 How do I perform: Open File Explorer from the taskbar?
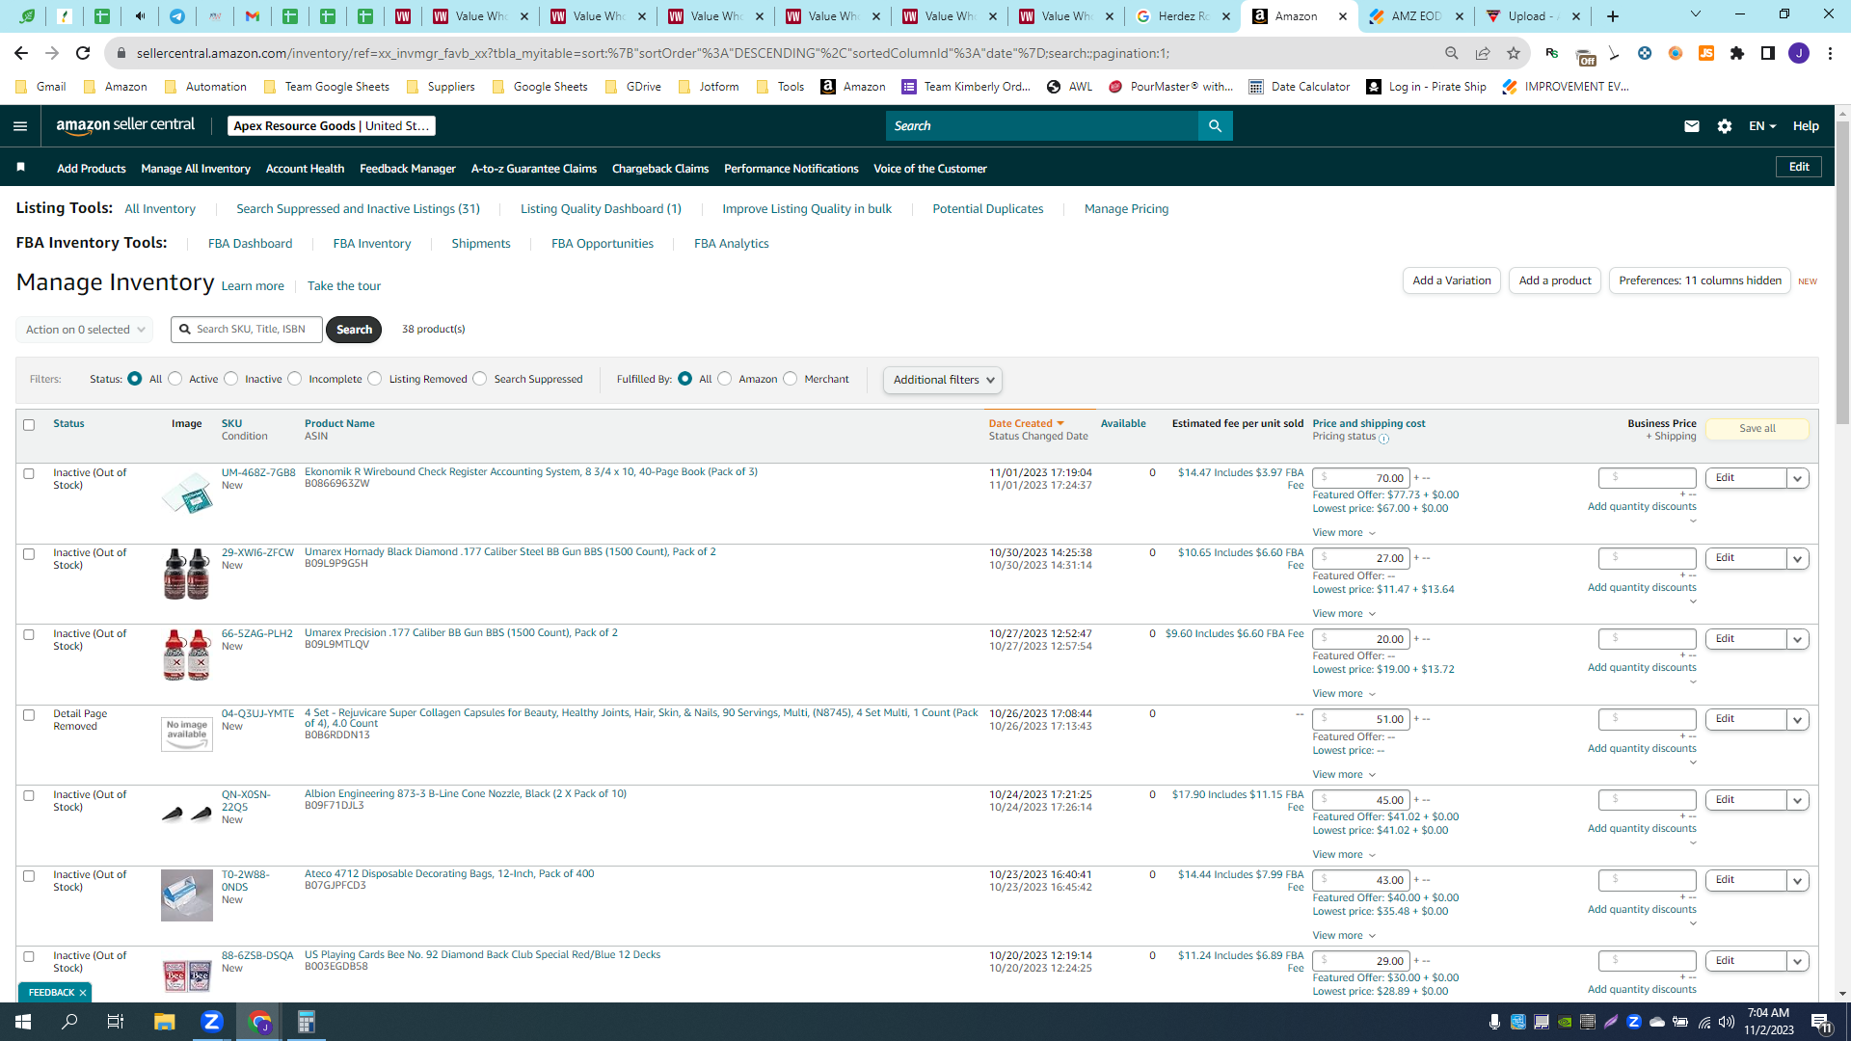(165, 1022)
